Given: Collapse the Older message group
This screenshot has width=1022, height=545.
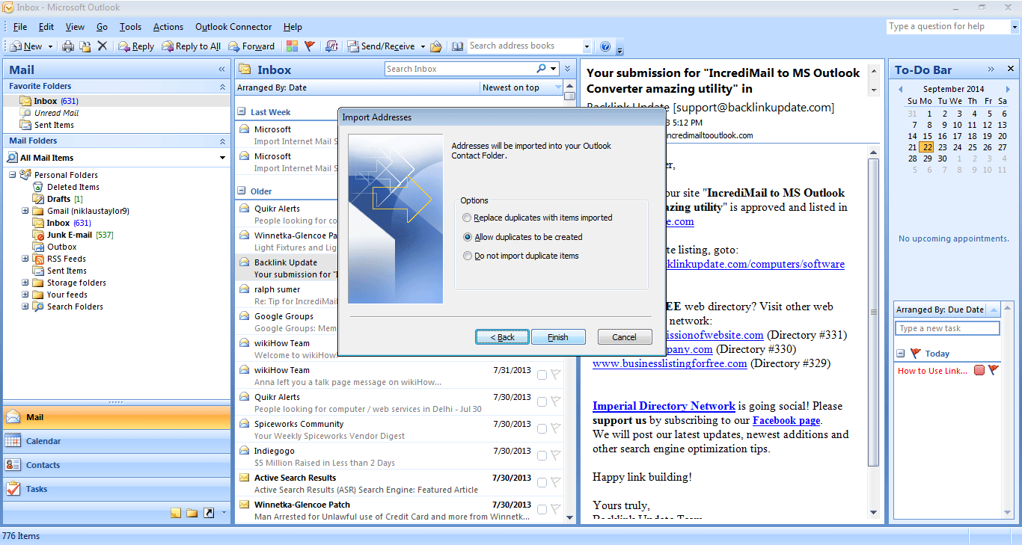Looking at the screenshot, I should pyautogui.click(x=242, y=191).
